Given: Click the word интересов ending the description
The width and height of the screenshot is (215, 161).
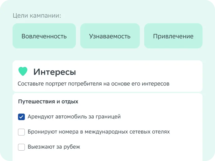Looking at the screenshot, I should tap(156, 84).
